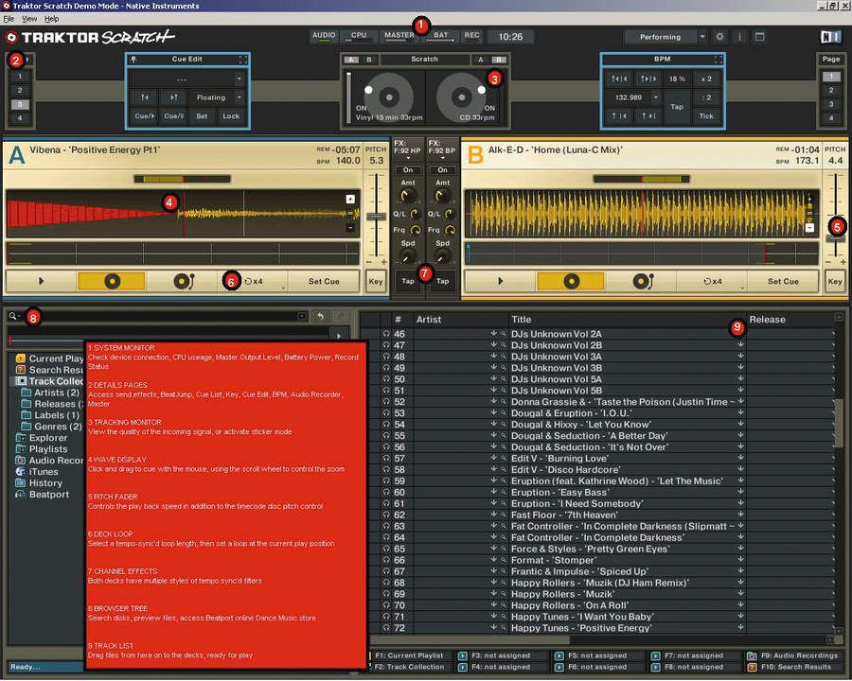Open the File menu
The height and width of the screenshot is (681, 852).
[9, 19]
